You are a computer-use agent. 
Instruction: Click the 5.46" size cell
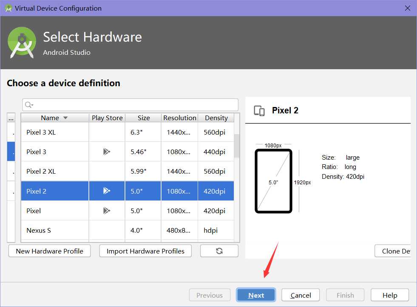(143, 152)
